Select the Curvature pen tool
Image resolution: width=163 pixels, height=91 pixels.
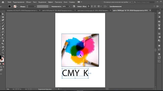click(3, 20)
